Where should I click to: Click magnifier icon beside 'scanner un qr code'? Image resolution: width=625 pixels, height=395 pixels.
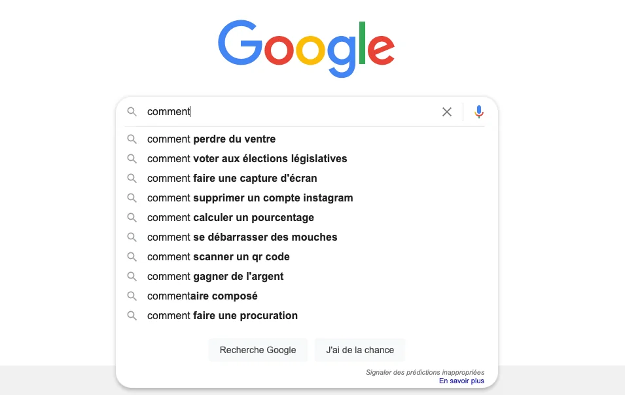[x=132, y=257]
